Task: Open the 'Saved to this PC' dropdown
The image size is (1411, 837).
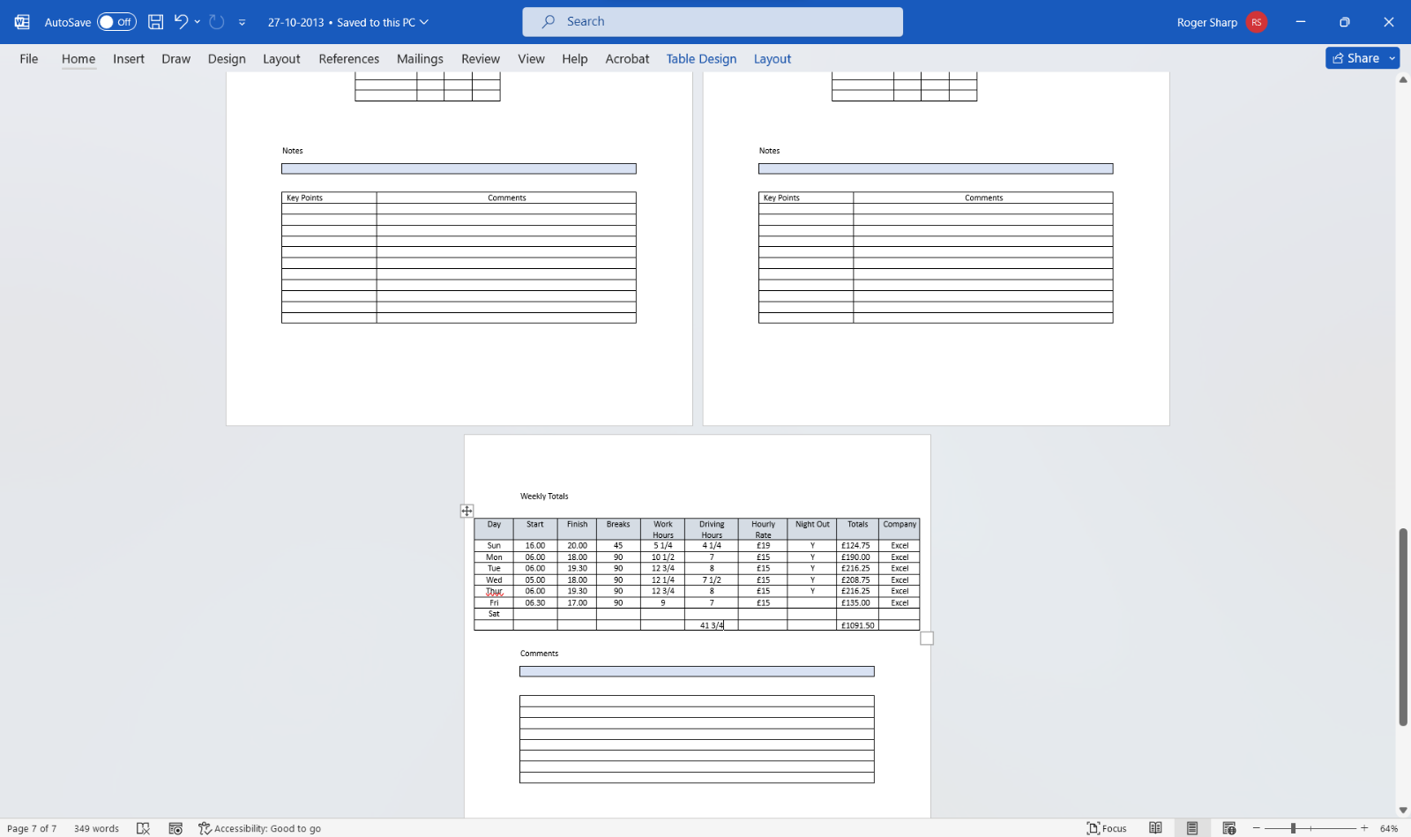Action: [381, 22]
